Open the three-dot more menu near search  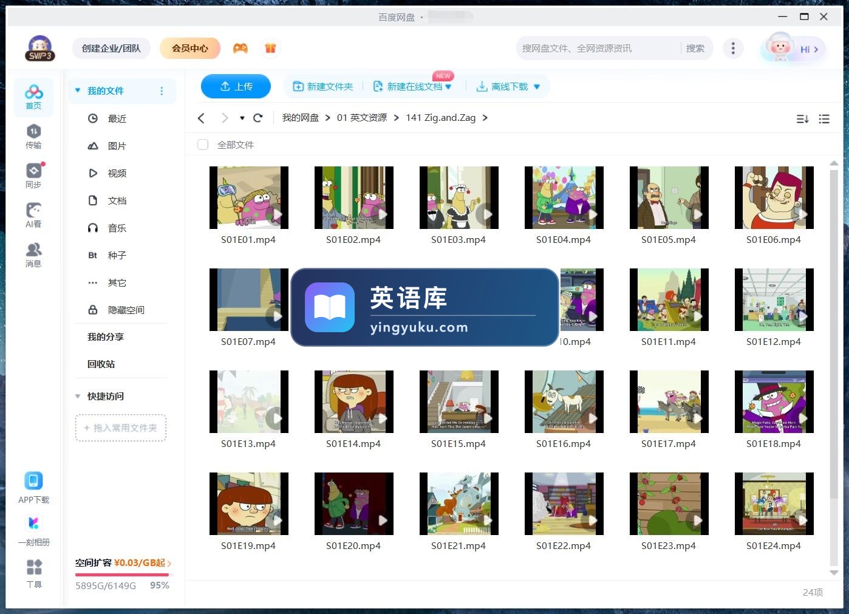point(733,48)
